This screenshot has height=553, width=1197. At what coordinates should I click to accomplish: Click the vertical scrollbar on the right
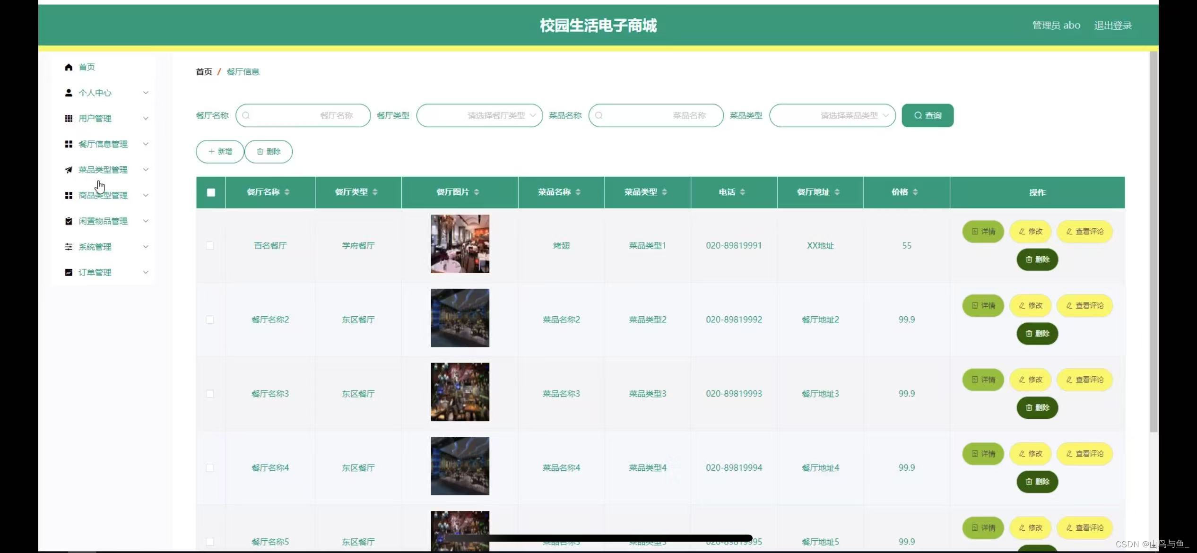1154,241
